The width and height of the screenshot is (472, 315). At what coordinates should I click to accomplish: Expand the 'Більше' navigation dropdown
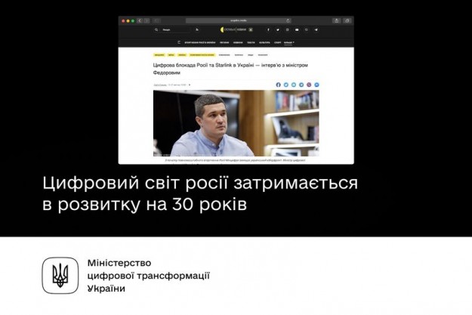coord(289,42)
